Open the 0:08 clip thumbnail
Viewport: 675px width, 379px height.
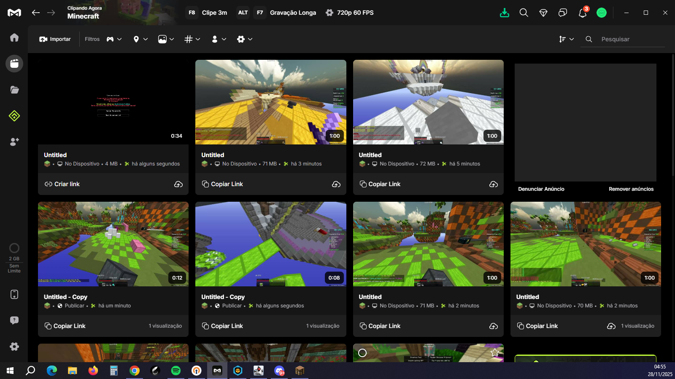pos(271,244)
